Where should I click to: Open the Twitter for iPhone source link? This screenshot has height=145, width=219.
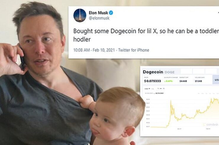134,50
